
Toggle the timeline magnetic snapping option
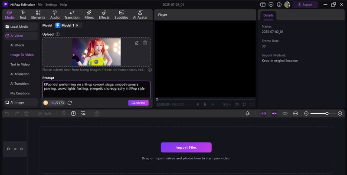[274, 113]
